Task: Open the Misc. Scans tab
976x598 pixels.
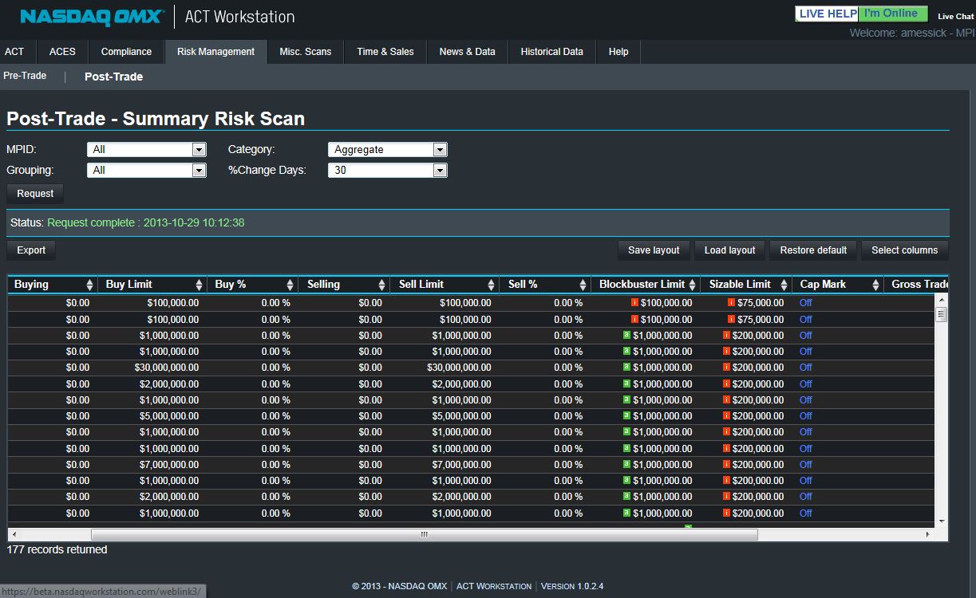Action: click(x=305, y=52)
